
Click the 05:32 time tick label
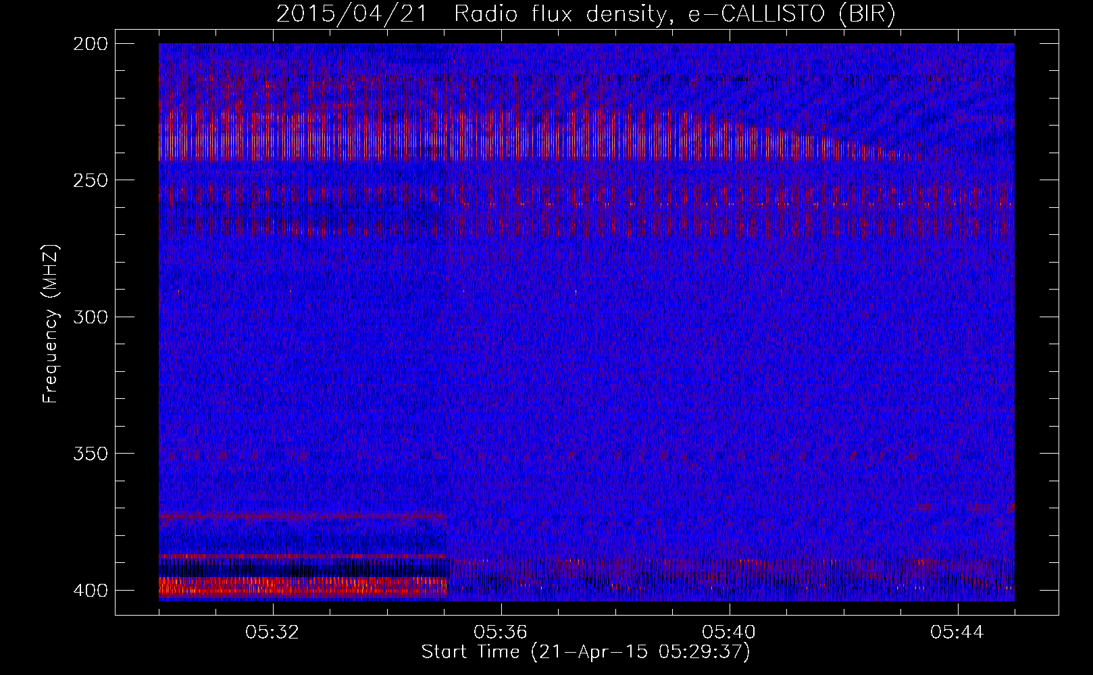coord(272,632)
